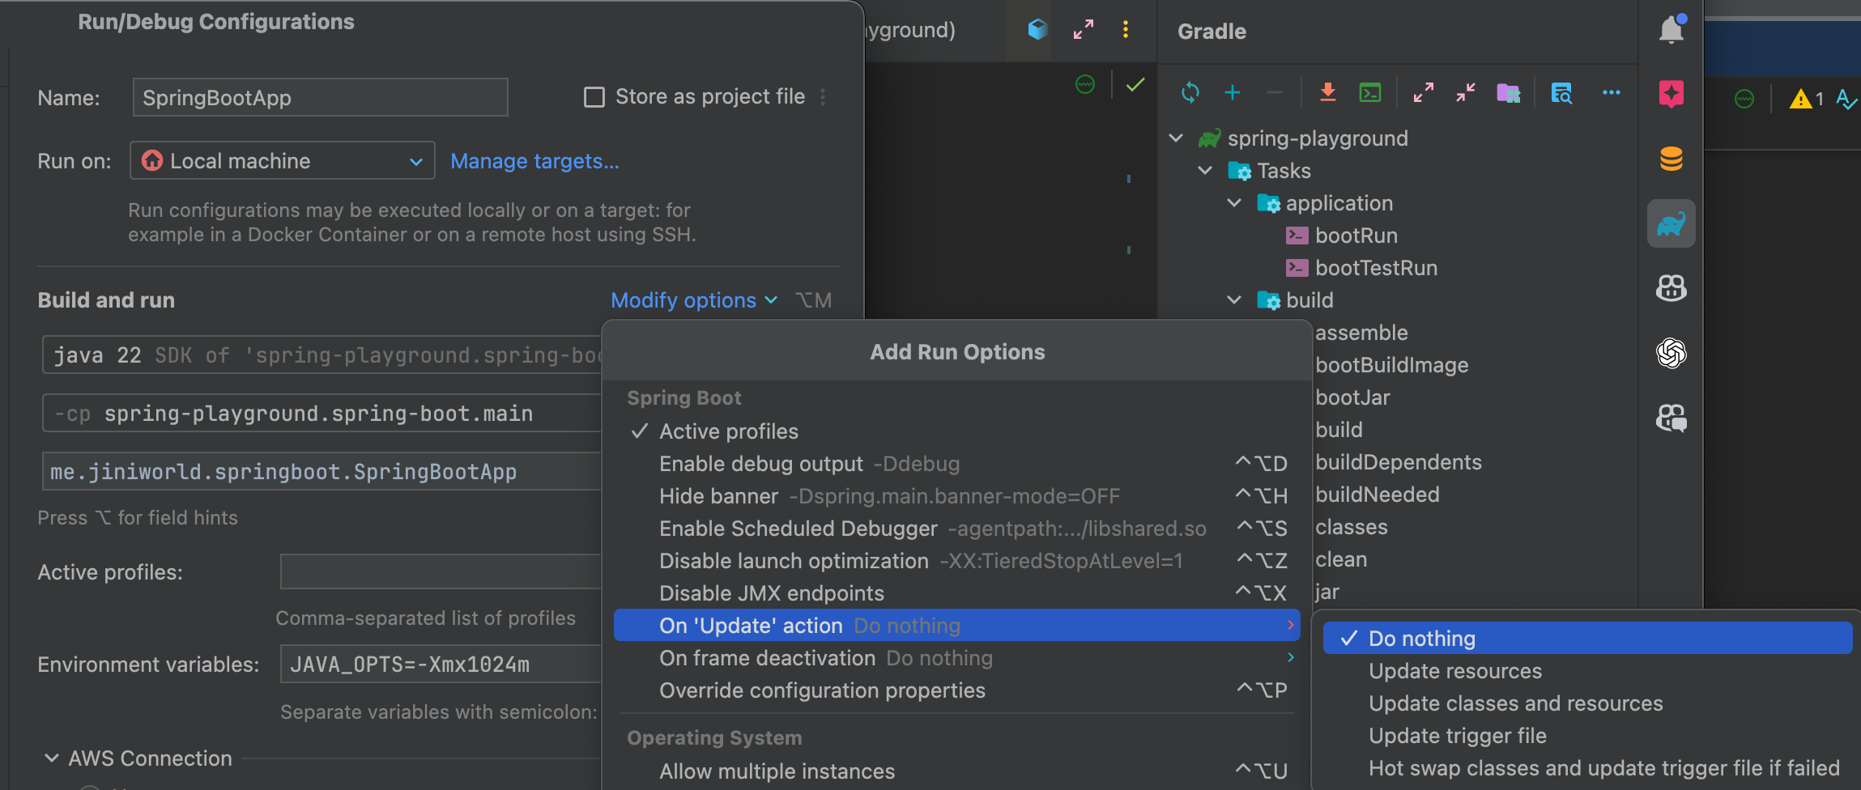1861x790 pixels.
Task: Open the Run on Local machine dropdown
Action: point(283,160)
